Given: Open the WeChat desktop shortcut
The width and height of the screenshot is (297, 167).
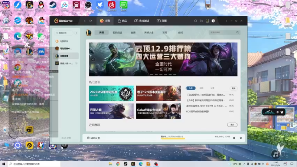Looking at the screenshot, I should tap(41, 37).
